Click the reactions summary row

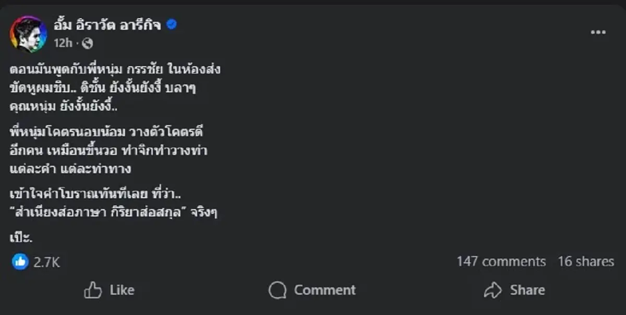click(34, 262)
